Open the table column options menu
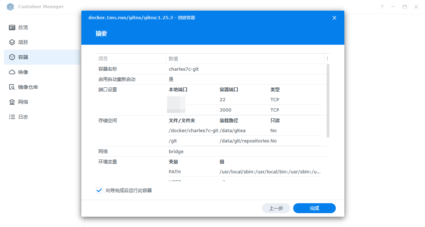The image size is (425, 227). [327, 59]
